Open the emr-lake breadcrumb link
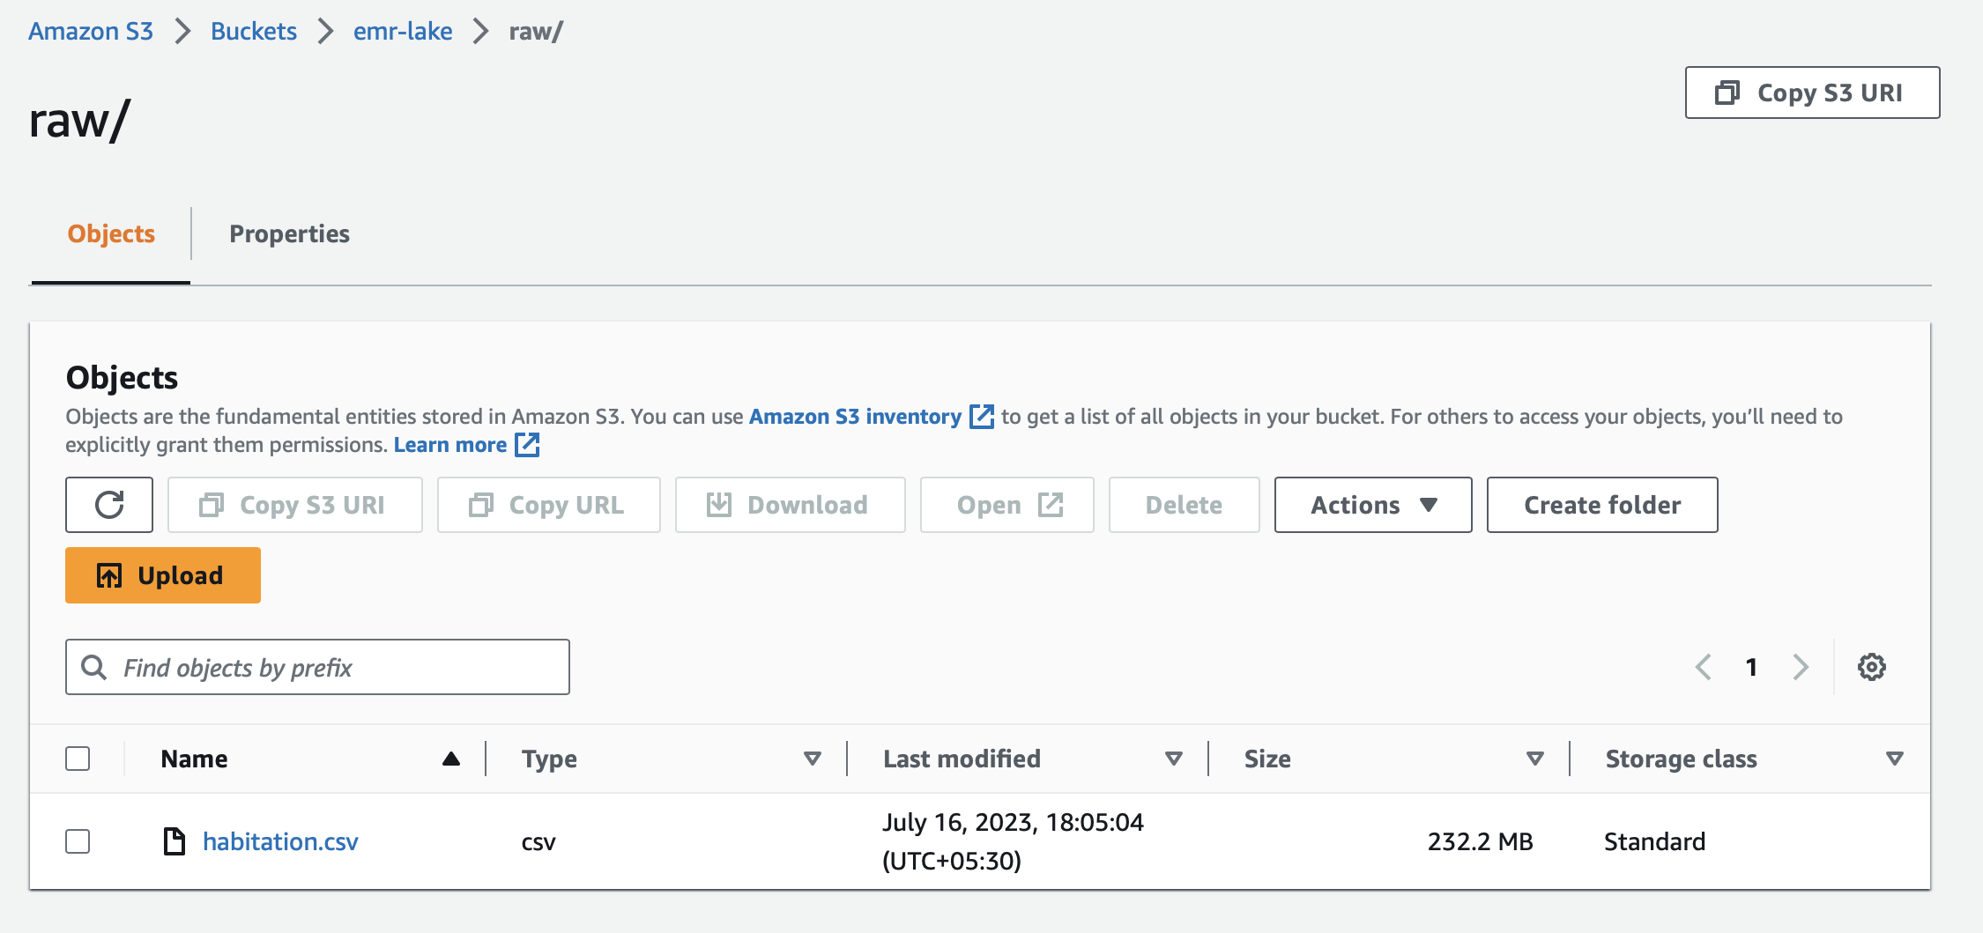This screenshot has width=1983, height=933. [402, 31]
